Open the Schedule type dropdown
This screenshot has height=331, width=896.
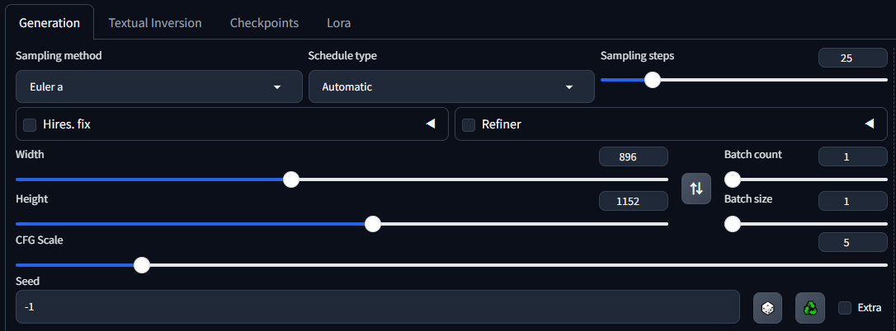(450, 86)
